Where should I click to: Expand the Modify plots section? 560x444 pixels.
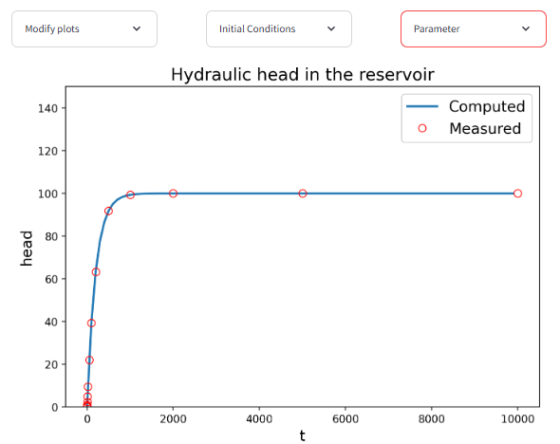tap(84, 28)
